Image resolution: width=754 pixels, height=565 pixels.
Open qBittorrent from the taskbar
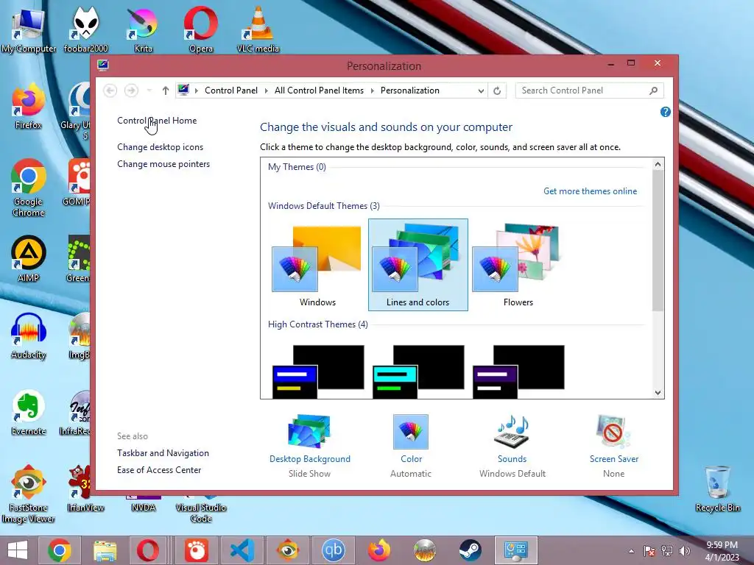334,550
